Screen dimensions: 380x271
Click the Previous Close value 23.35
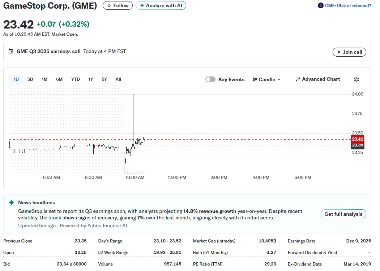[x=81, y=241]
